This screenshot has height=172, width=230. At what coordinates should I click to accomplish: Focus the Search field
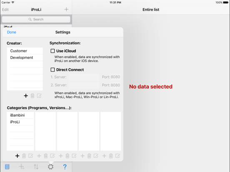(36, 19)
